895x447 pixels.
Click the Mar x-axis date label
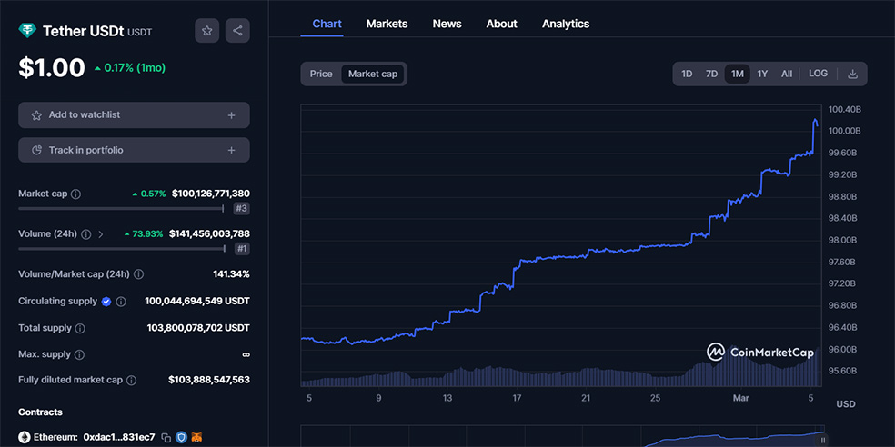click(x=740, y=398)
